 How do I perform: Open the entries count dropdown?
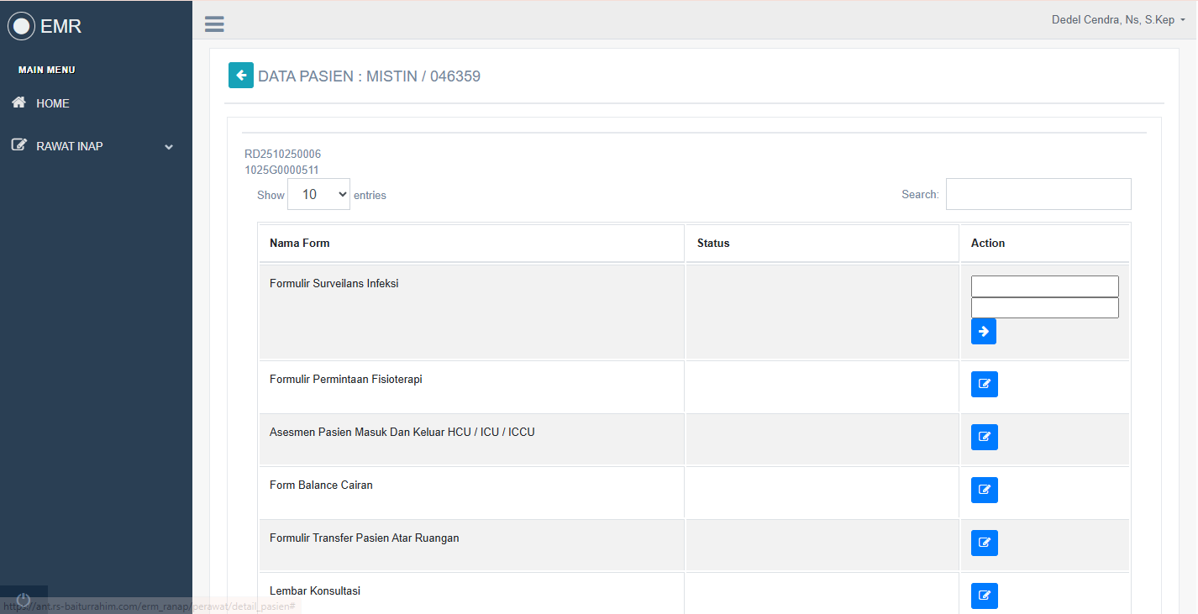coord(318,194)
